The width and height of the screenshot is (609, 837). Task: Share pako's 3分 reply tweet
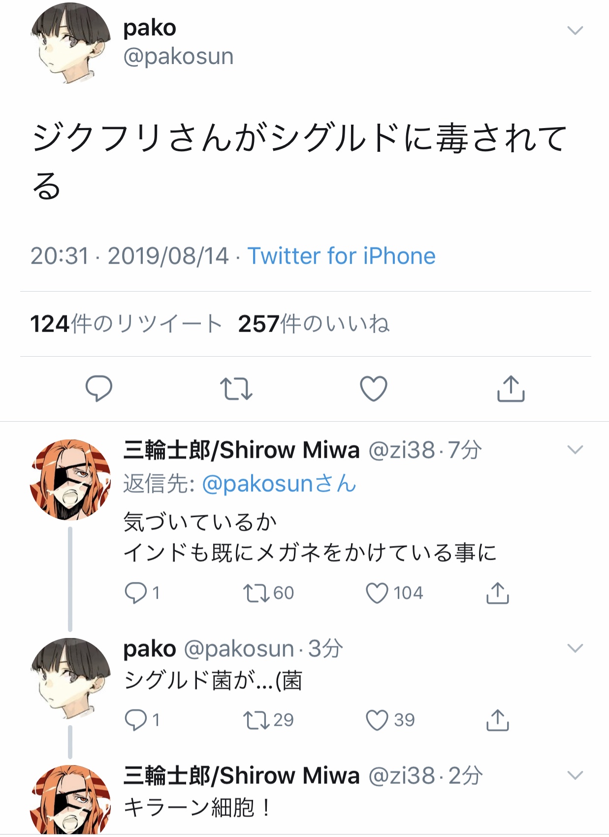[497, 720]
